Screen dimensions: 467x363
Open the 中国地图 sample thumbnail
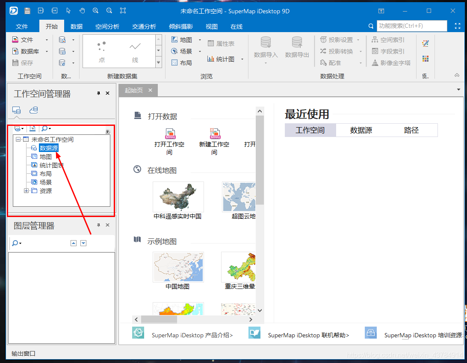click(x=178, y=267)
